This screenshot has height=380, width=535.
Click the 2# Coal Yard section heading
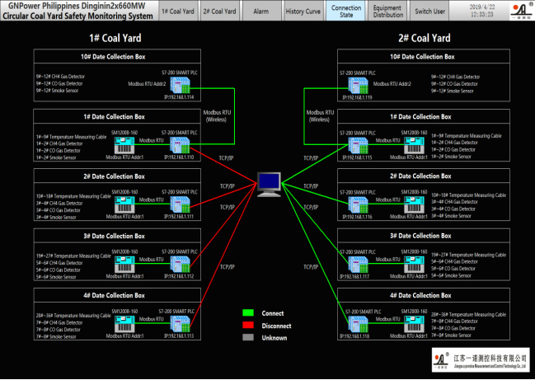tap(424, 38)
